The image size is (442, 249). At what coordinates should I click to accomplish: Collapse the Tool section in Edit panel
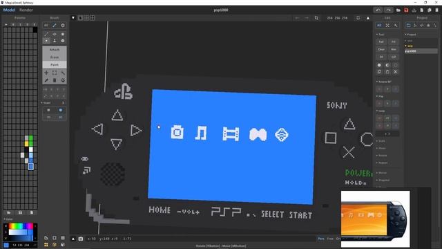(381, 35)
